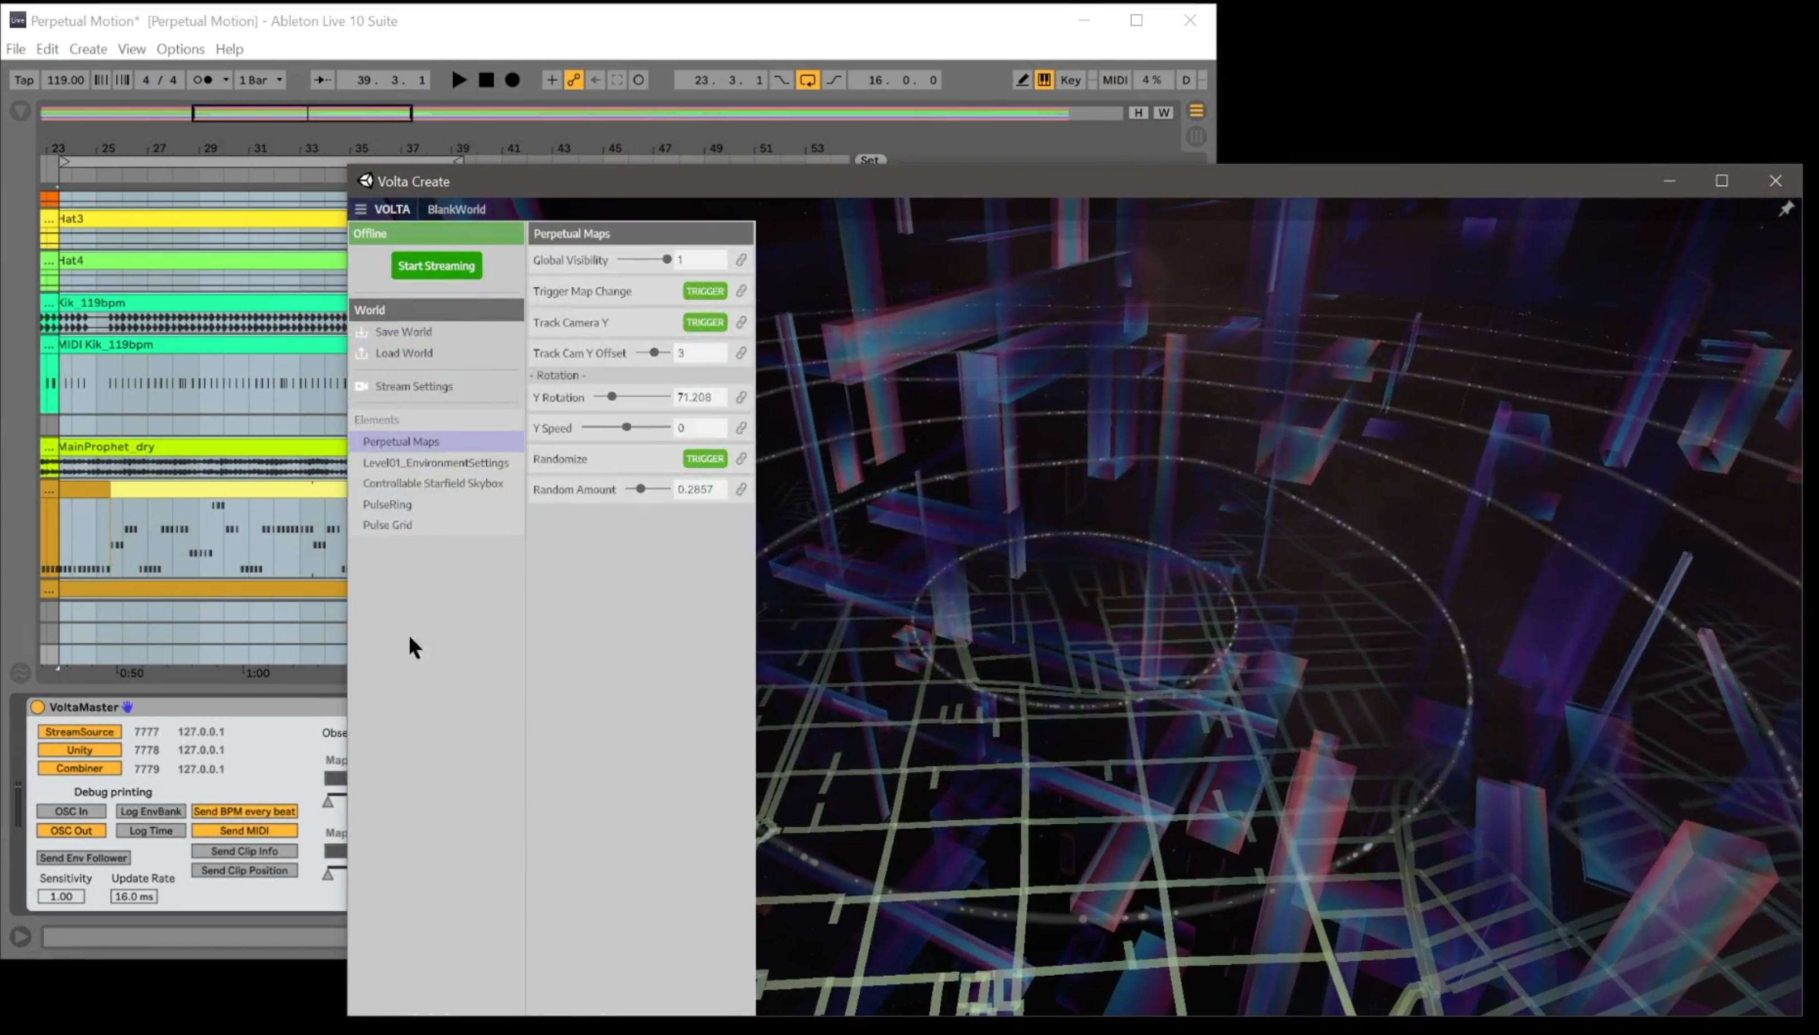Toggle the Automation Arm chain-link button
This screenshot has width=1819, height=1035.
click(x=574, y=80)
